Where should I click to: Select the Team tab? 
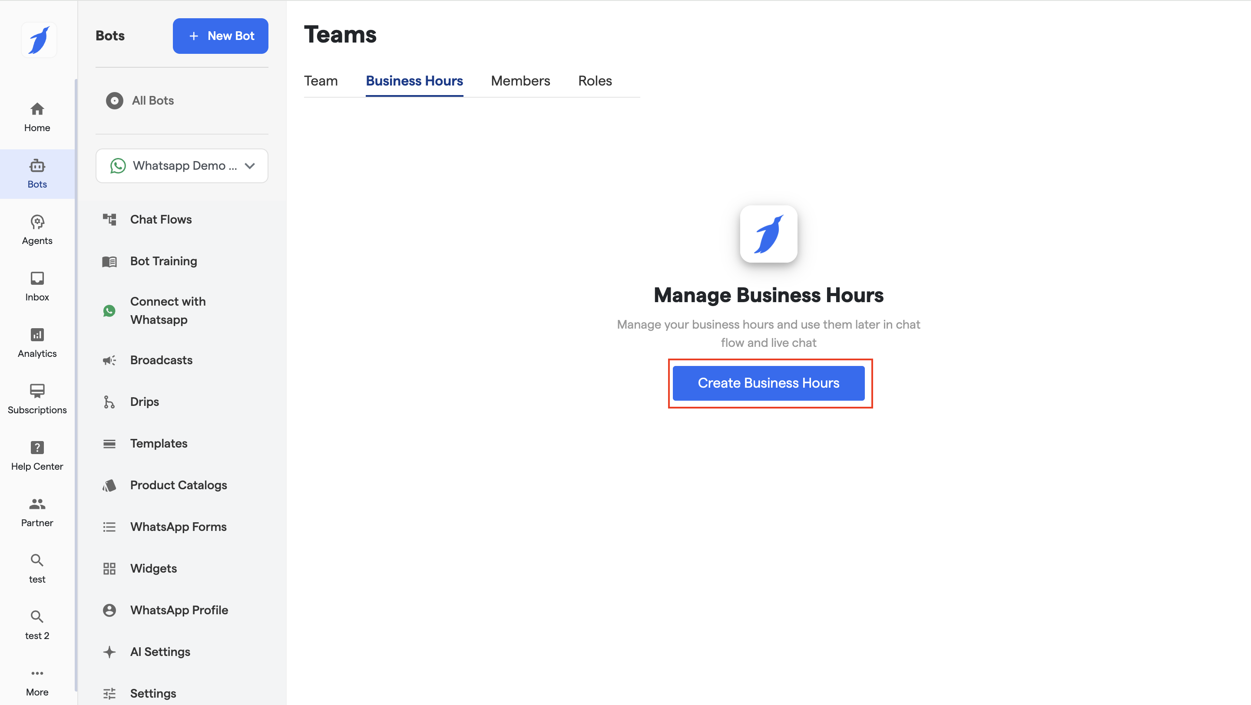321,81
